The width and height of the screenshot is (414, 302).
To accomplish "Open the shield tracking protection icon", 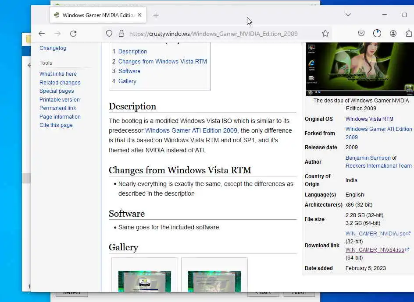I will (109, 33).
